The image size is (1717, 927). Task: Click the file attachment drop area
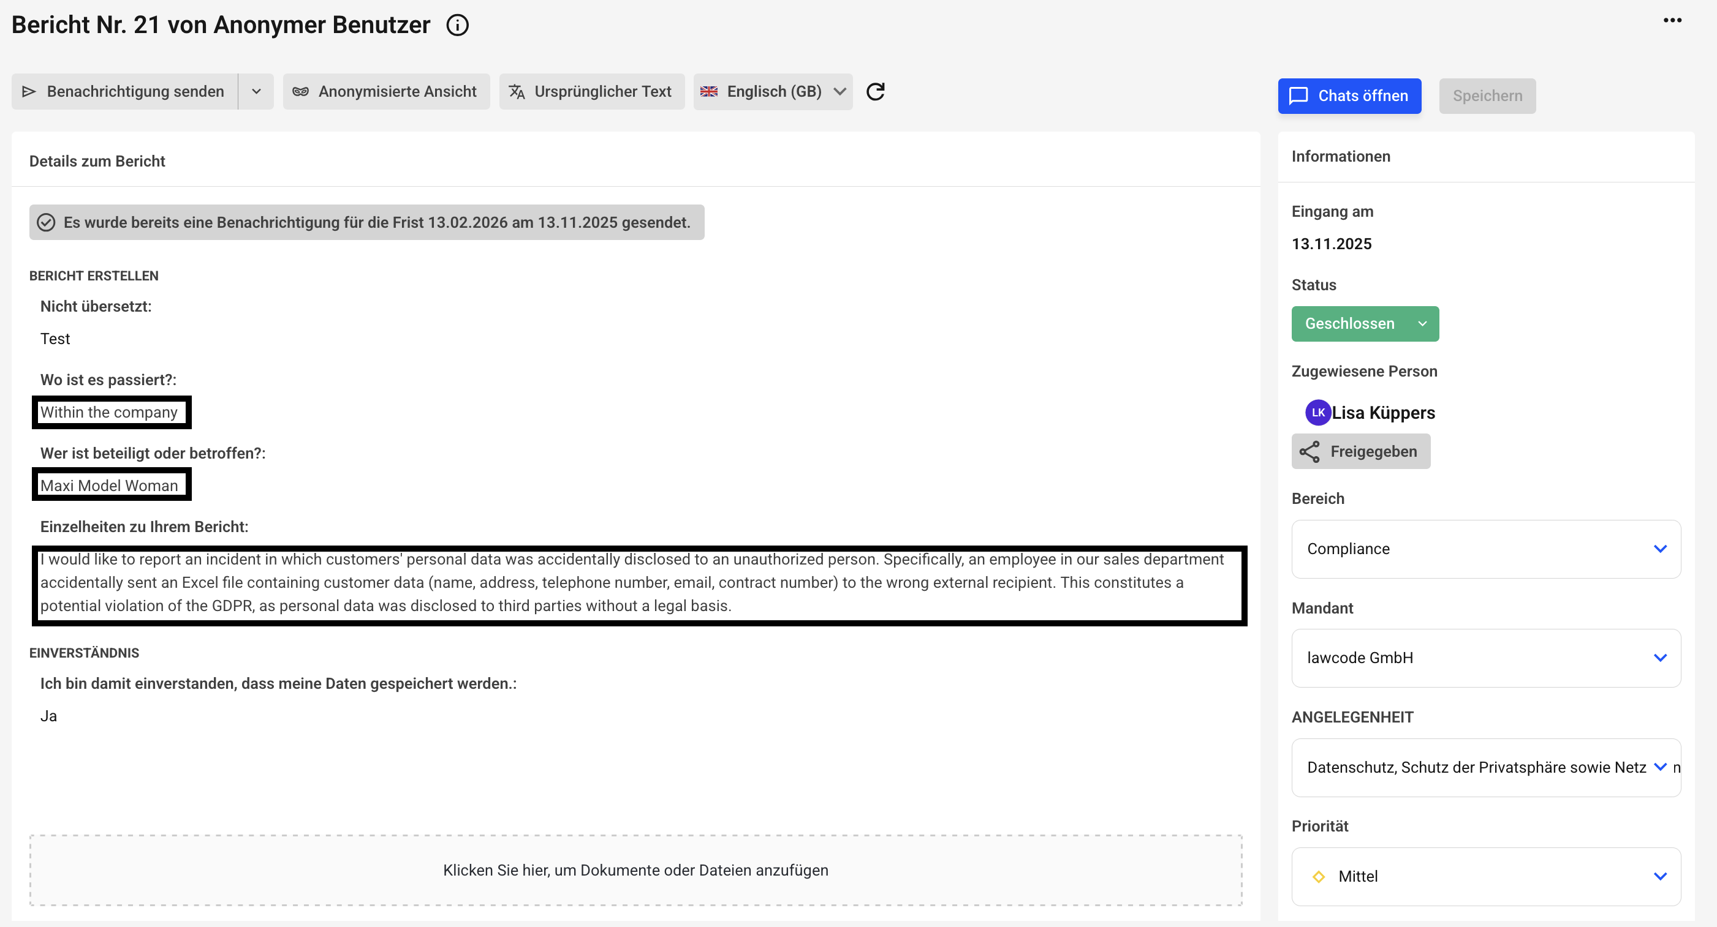pos(635,869)
